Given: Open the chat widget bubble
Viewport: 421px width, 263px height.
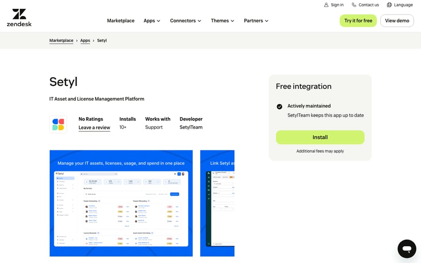Looking at the screenshot, I should [x=407, y=249].
